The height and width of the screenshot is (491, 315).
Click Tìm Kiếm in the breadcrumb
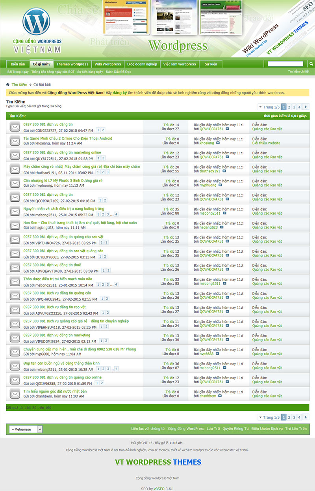(x=20, y=85)
